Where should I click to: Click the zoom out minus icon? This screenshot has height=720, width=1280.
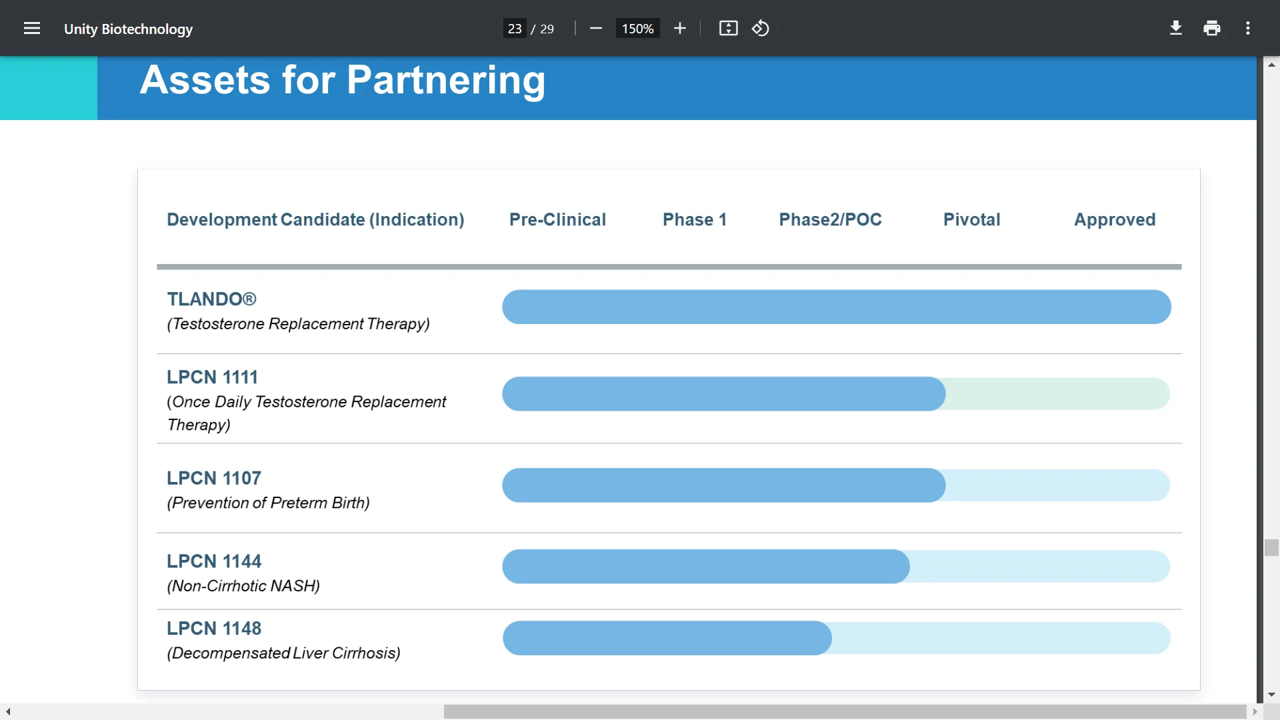(596, 29)
